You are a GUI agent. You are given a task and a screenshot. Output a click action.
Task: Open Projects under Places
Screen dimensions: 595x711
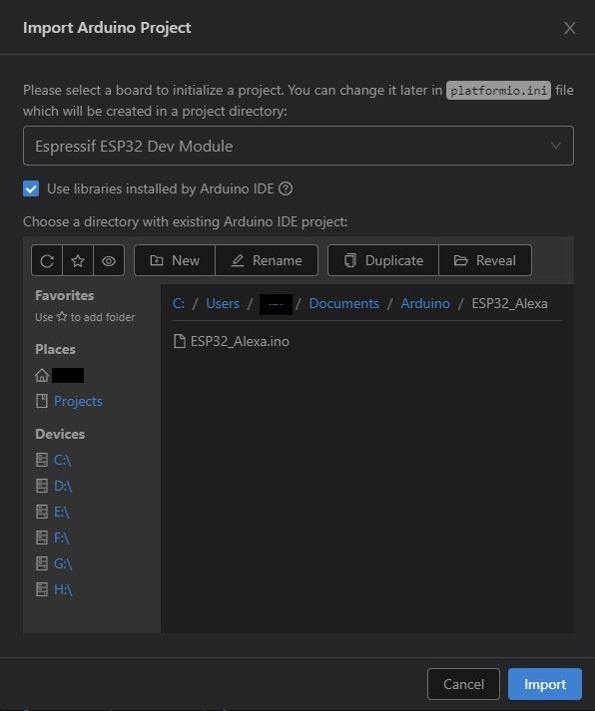69,401
